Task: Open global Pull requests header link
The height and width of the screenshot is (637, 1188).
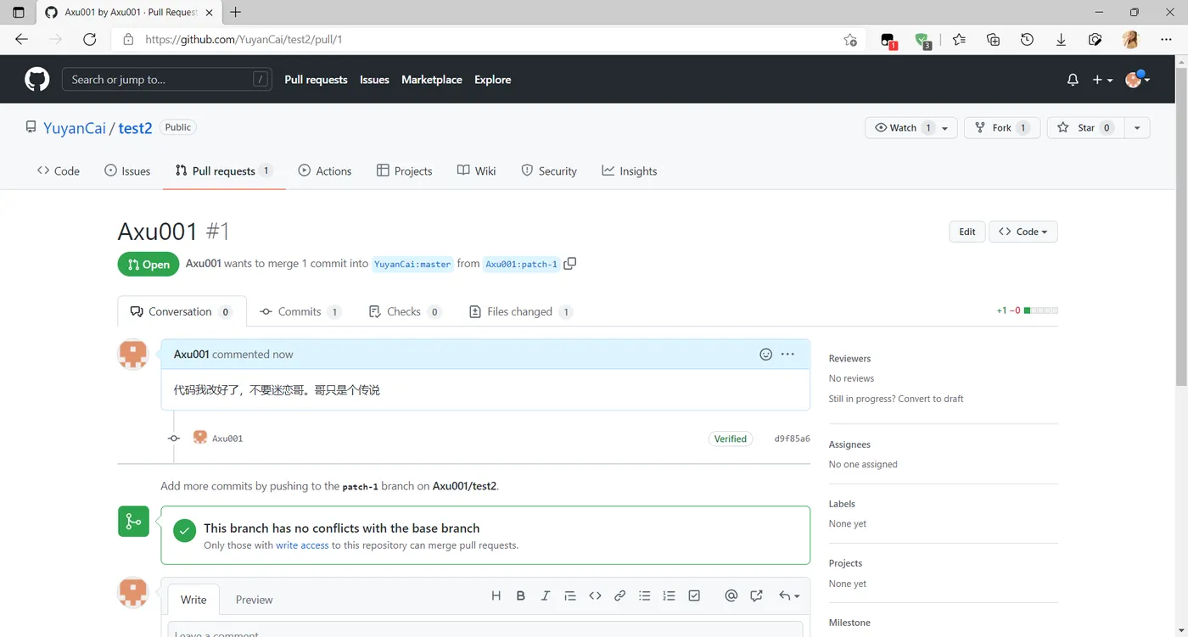Action: [x=316, y=80]
